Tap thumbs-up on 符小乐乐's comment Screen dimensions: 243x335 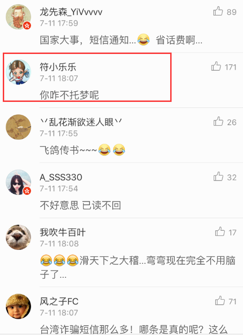[216, 66]
